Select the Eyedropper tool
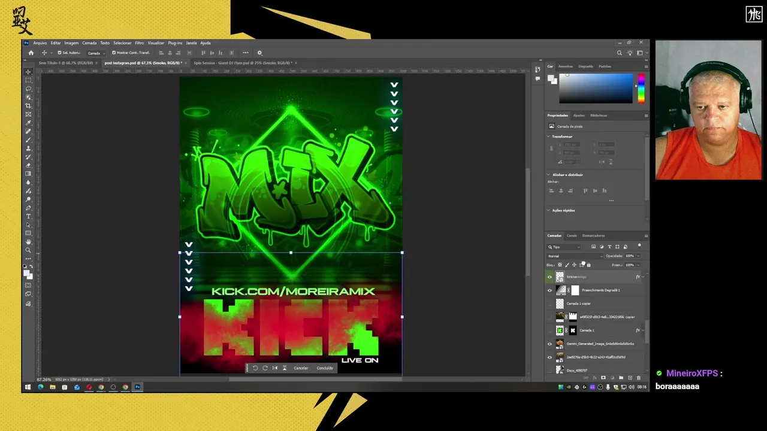The image size is (767, 431). [x=28, y=123]
